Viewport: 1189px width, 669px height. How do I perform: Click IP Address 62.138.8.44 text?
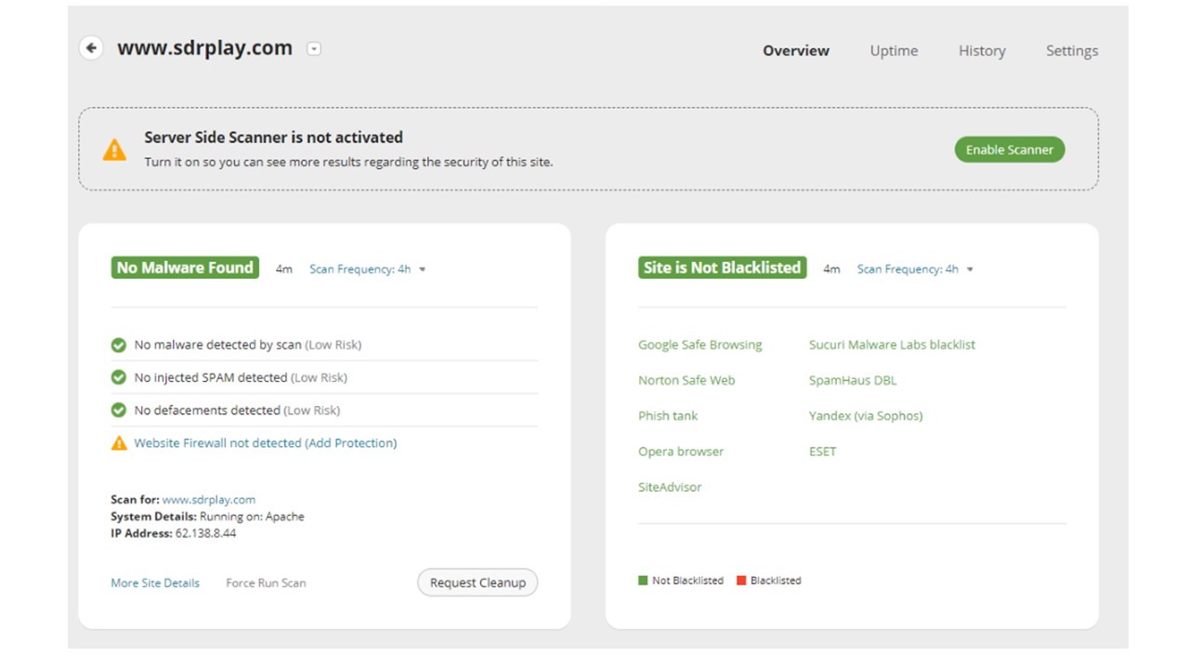174,533
